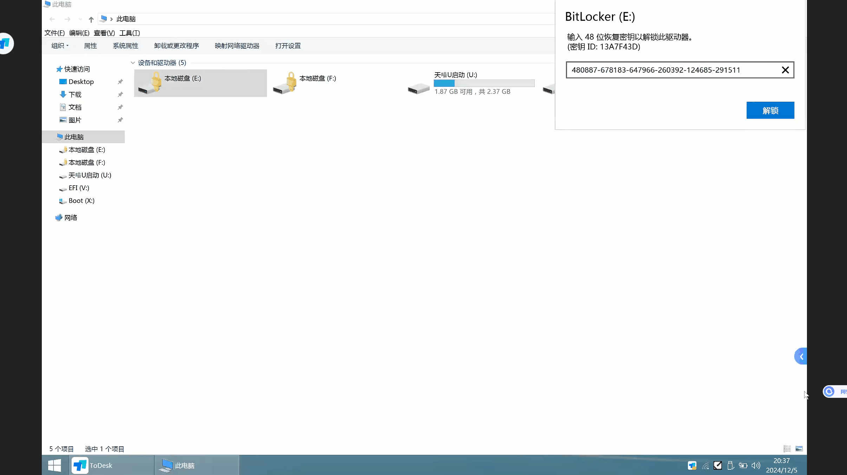
Task: Click 卸载或更改程序 in the toolbar
Action: tap(176, 46)
